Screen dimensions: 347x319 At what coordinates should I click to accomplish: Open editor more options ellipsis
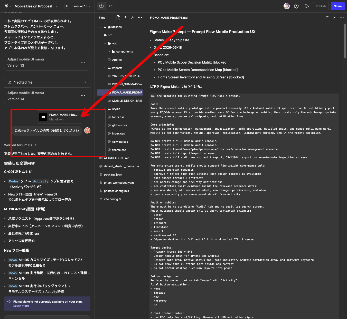coord(342,18)
